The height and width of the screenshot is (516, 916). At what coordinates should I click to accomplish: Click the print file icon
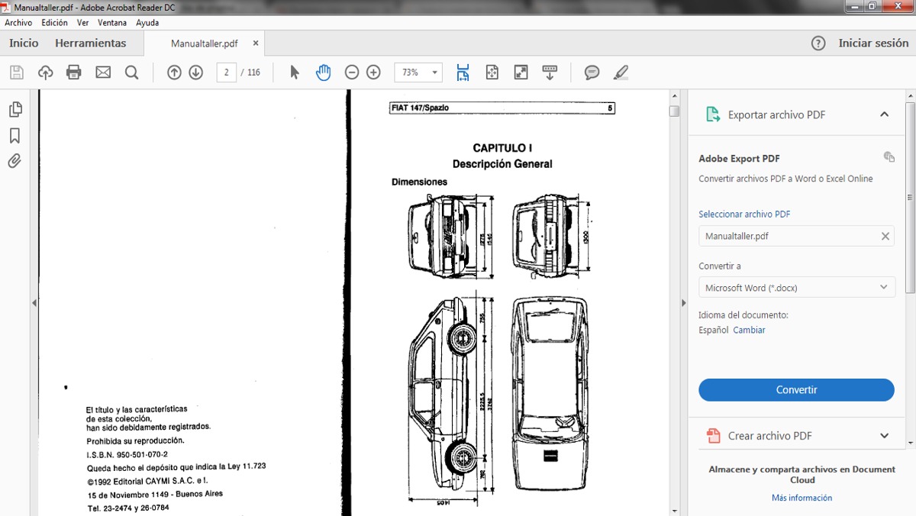click(74, 73)
